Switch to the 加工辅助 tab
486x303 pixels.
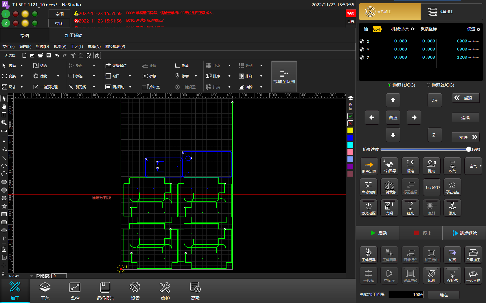point(73,35)
